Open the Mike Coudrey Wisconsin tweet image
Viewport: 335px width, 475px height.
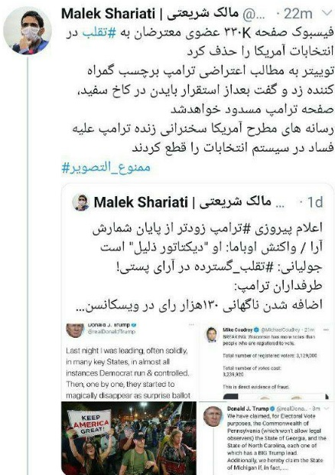[x=267, y=362]
